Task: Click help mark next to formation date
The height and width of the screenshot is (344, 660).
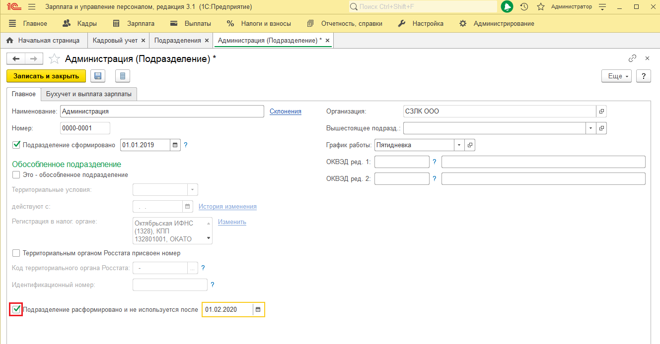Action: click(x=186, y=145)
